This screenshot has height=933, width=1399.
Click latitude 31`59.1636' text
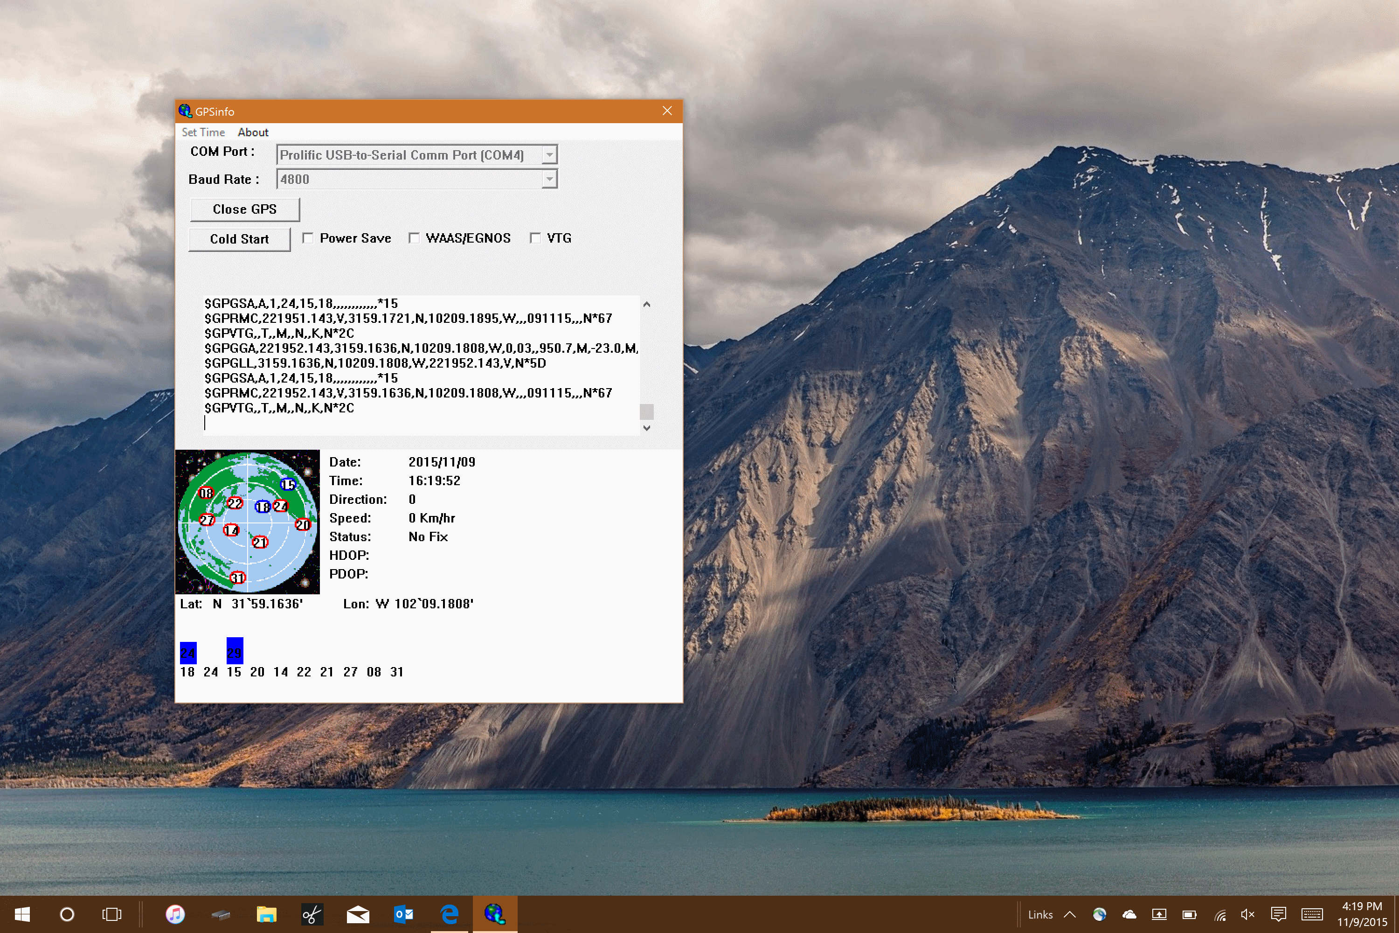267,604
